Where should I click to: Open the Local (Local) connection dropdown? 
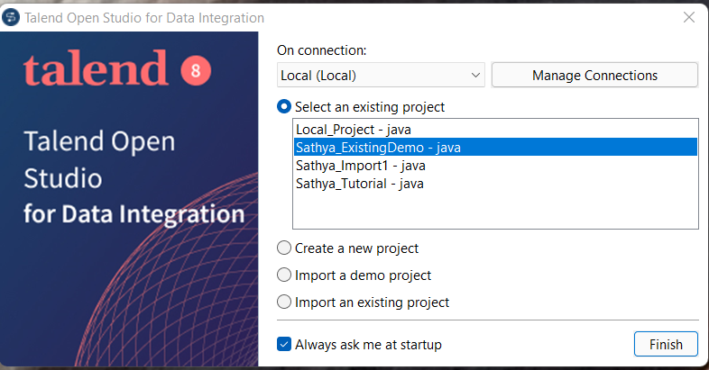pyautogui.click(x=381, y=76)
